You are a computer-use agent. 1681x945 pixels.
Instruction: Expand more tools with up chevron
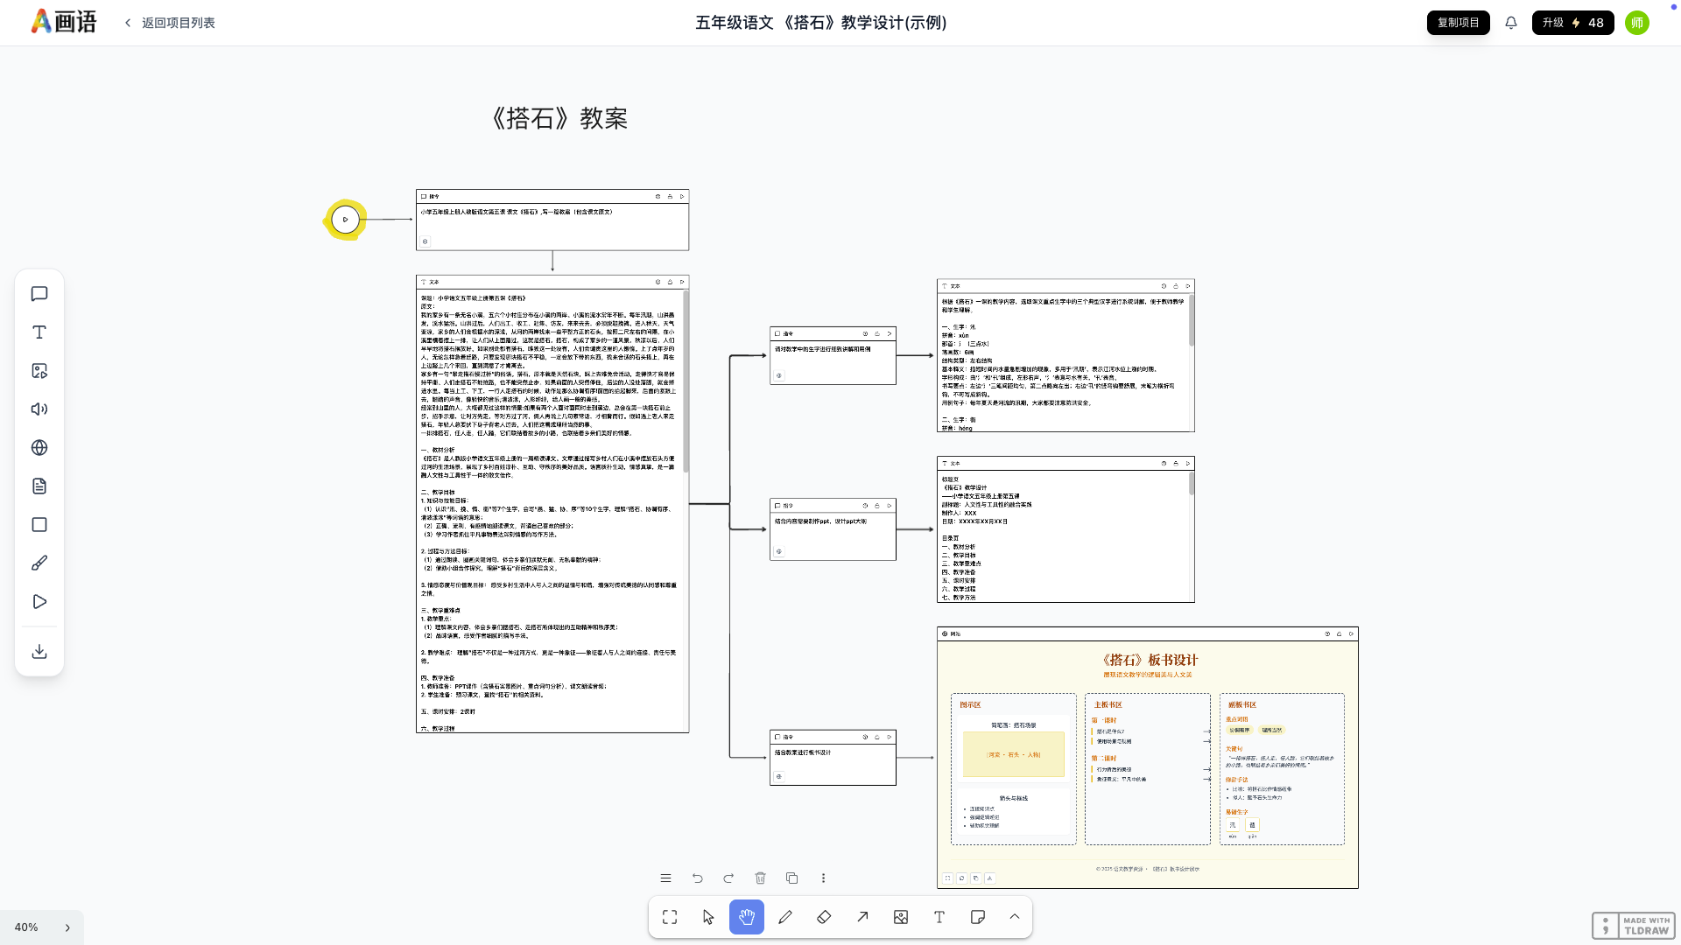pos(1015,917)
